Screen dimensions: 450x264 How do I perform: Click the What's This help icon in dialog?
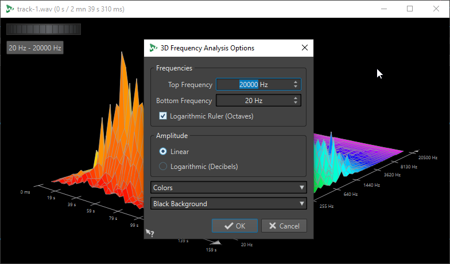tap(150, 233)
